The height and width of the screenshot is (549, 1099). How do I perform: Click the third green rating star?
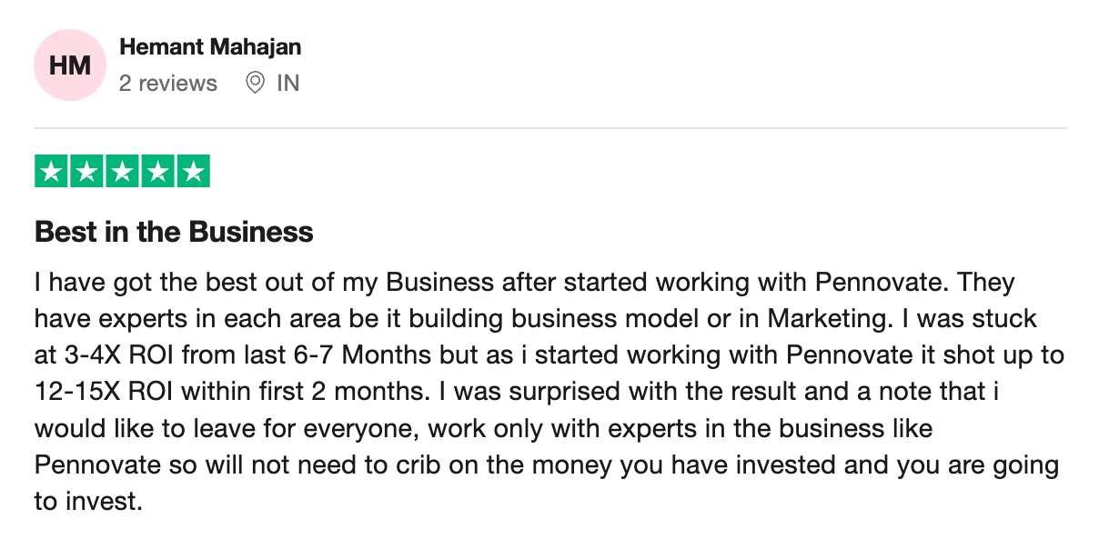pyautogui.click(x=123, y=172)
